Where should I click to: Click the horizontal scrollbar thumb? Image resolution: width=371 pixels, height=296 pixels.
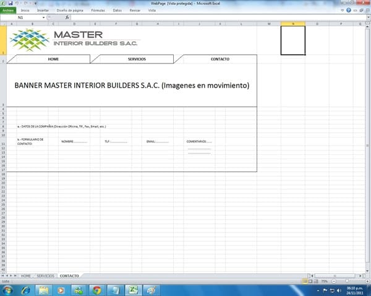(x=335, y=276)
